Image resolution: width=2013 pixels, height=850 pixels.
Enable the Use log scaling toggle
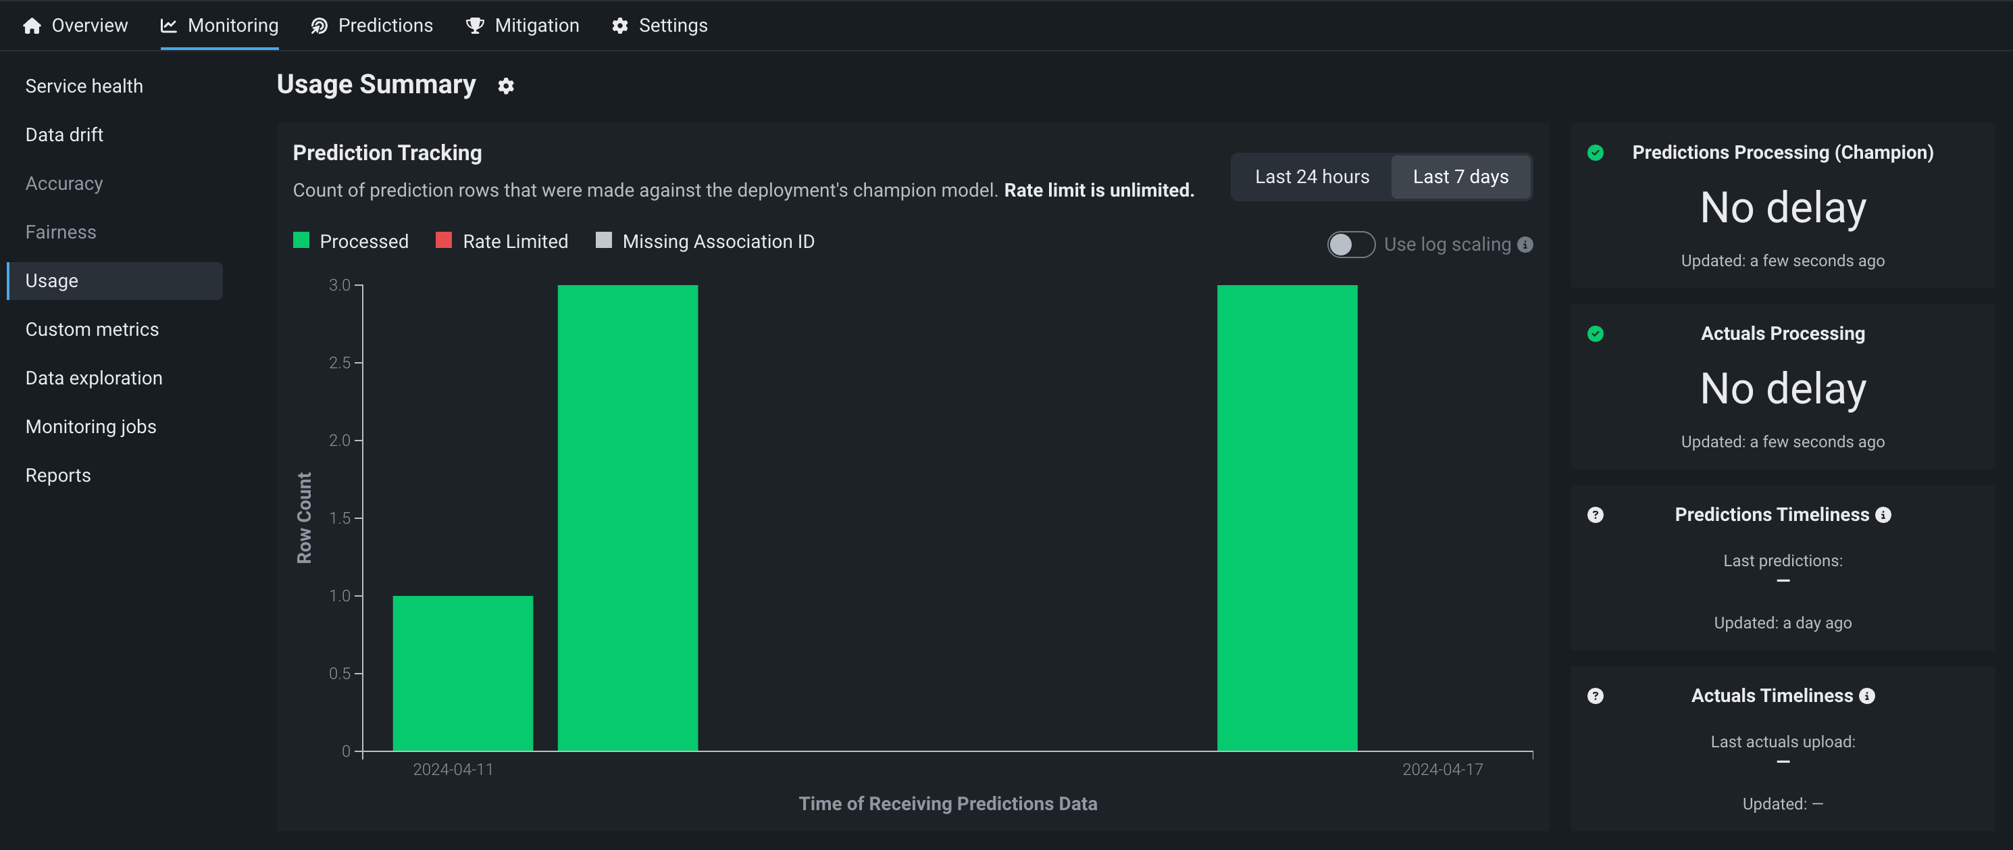point(1350,245)
